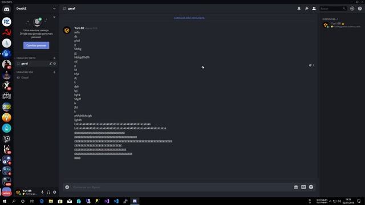The image size is (365, 205).
Task: Open Windows taskbar search
Action: click(x=14, y=201)
